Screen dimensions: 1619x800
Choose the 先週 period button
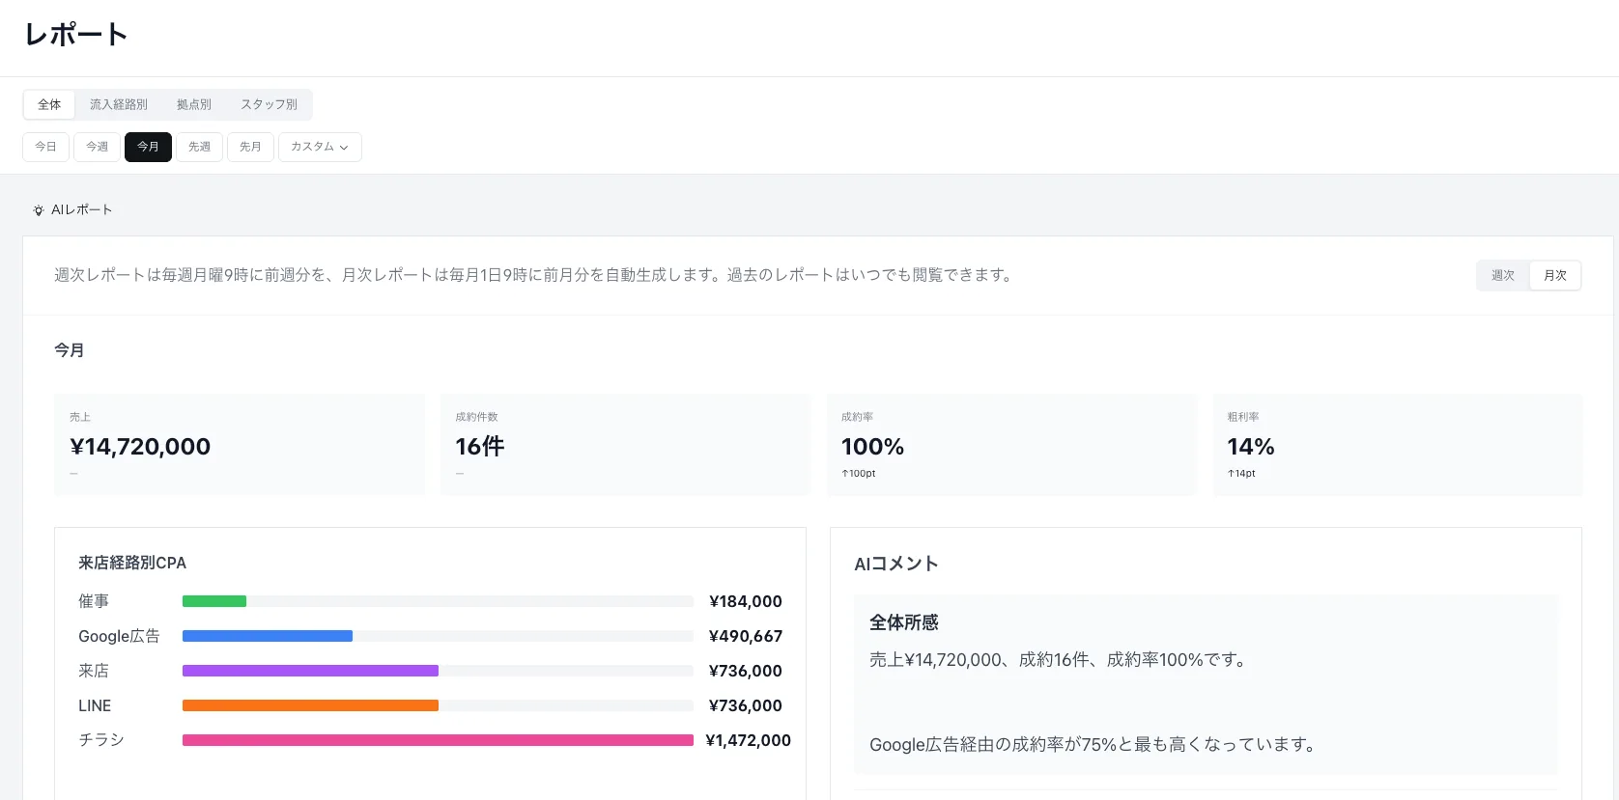pos(199,147)
